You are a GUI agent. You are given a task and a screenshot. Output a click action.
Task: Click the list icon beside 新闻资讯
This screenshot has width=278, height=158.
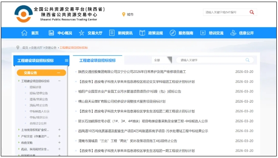click(112, 33)
